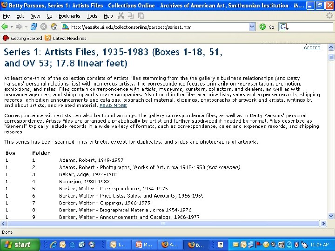
Task: Open the Getting Started bookmark
Action: pos(22,38)
